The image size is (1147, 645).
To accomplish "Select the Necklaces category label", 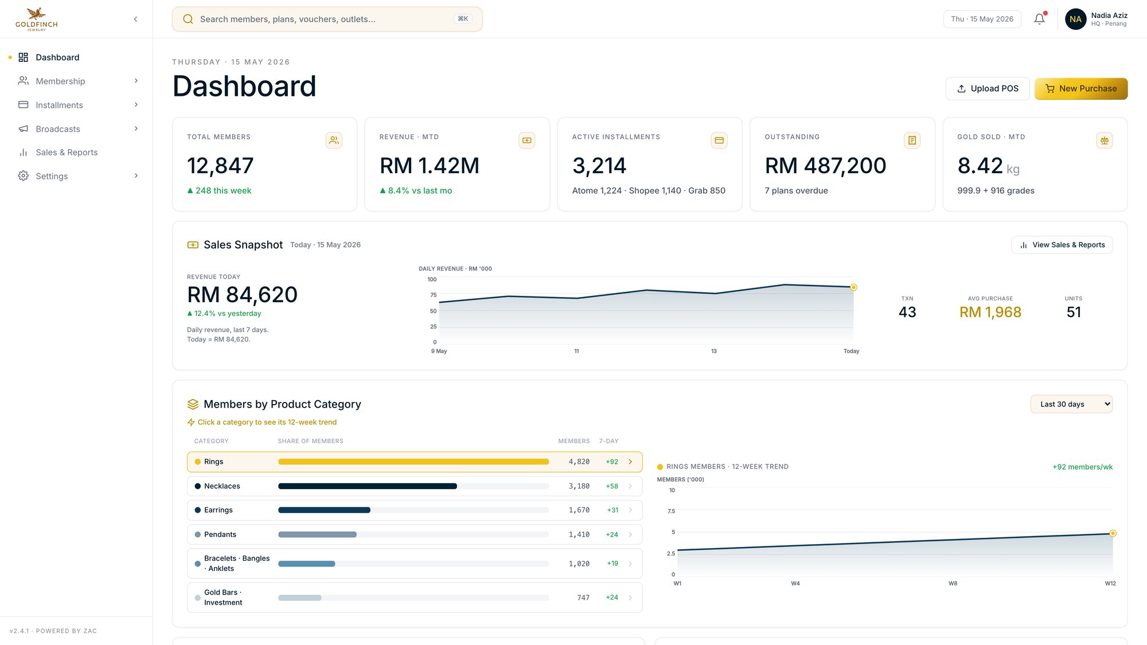I will (222, 486).
